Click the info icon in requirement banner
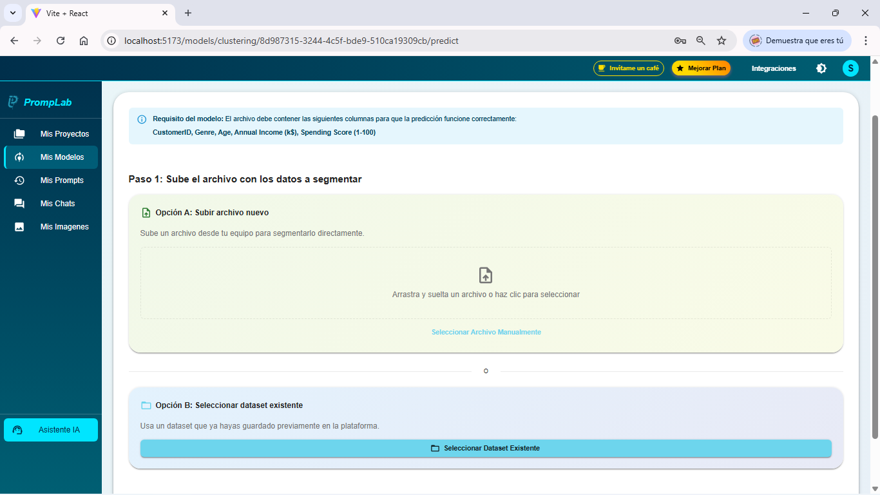The height and width of the screenshot is (495, 880). [142, 119]
